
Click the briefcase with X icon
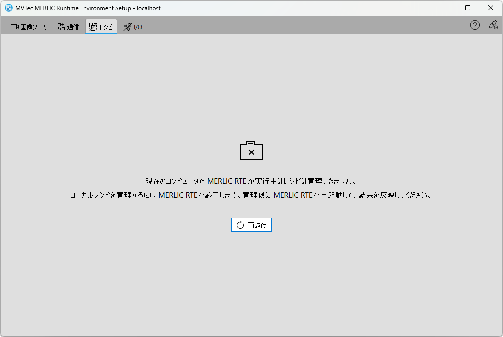click(x=252, y=151)
